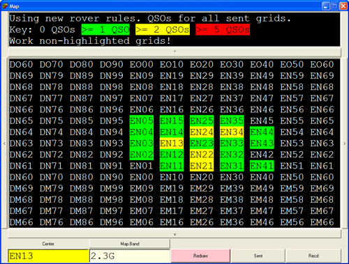Screen dimensions: 349x264
Task: Click grid EN55
Action: tap(292, 121)
